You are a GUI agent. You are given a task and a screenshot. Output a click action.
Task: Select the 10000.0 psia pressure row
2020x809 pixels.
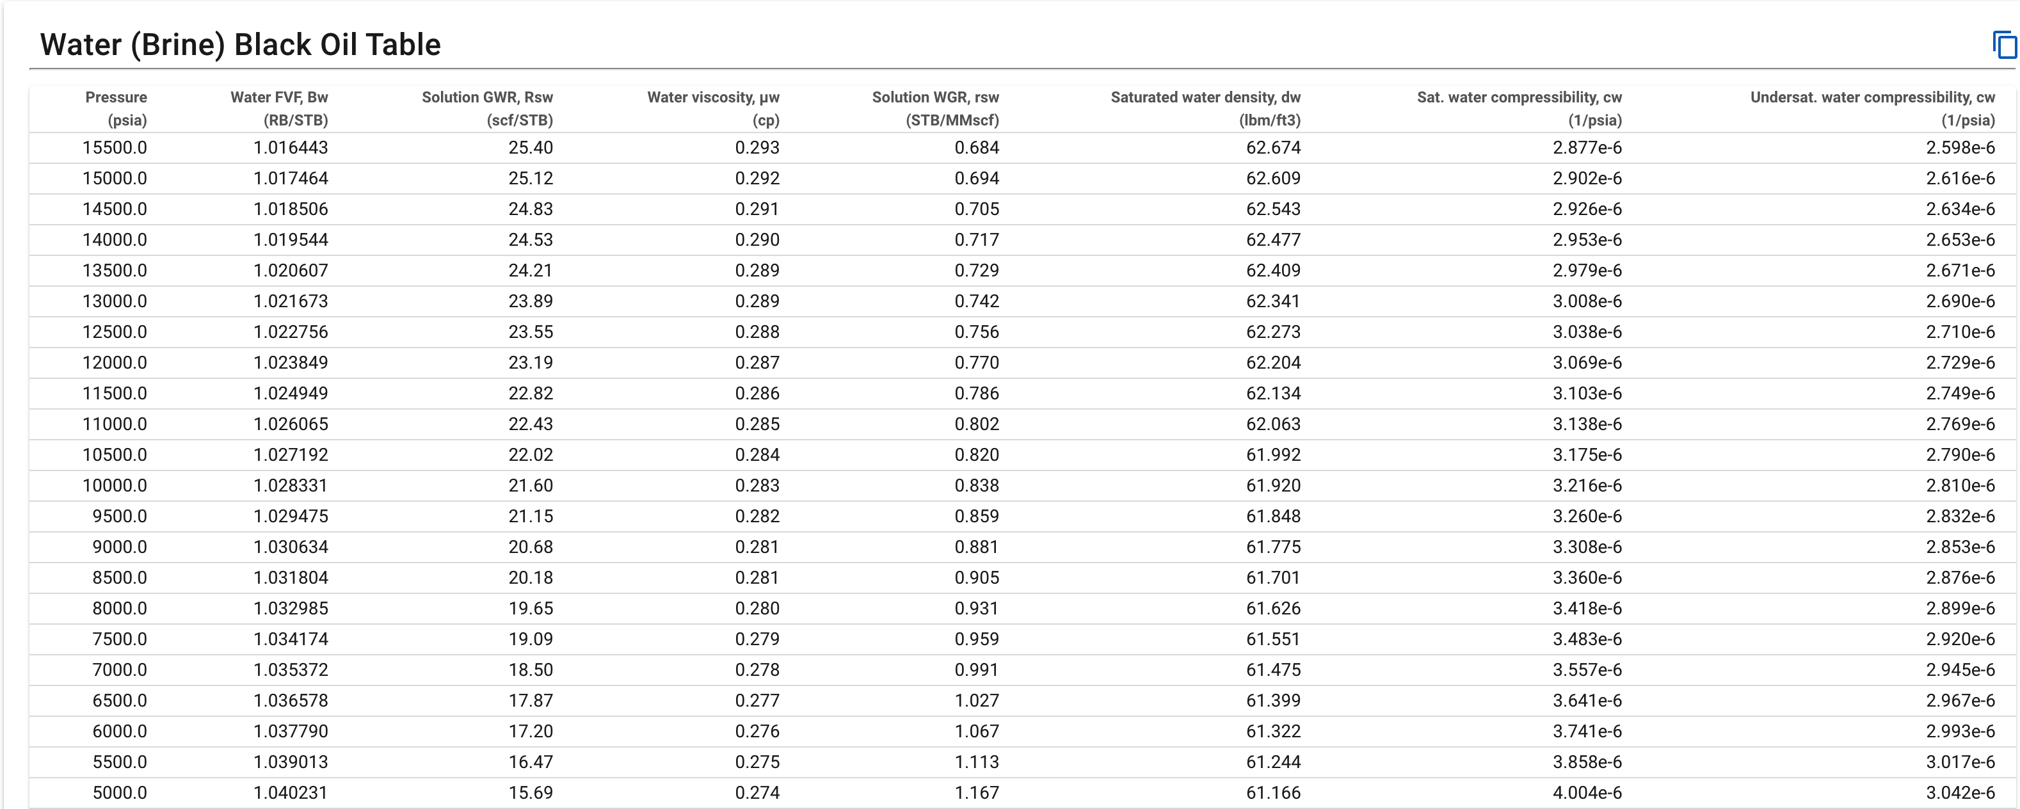pos(115,485)
